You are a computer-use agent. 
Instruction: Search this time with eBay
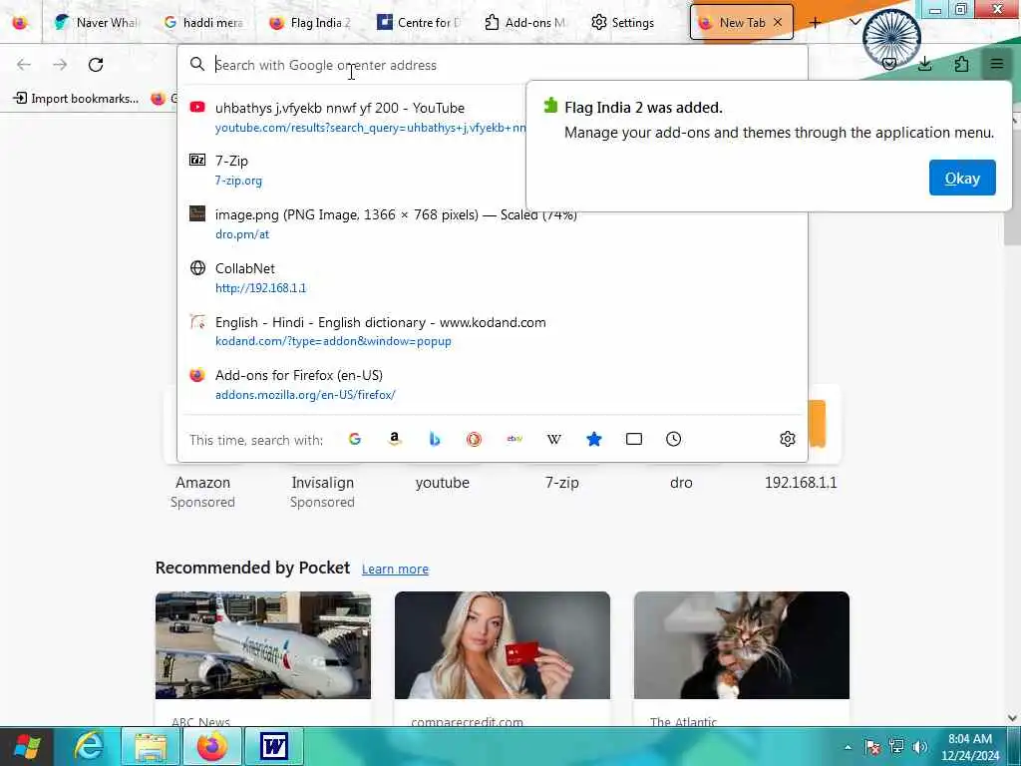click(x=514, y=439)
